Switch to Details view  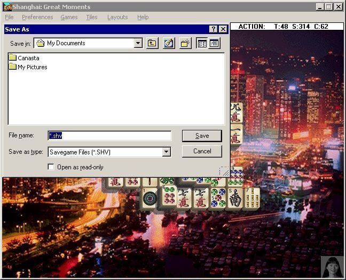point(214,43)
